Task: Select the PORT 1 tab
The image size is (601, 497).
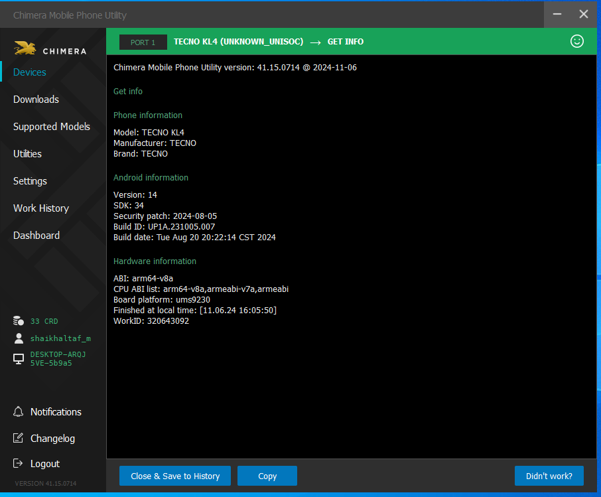Action: click(x=143, y=42)
